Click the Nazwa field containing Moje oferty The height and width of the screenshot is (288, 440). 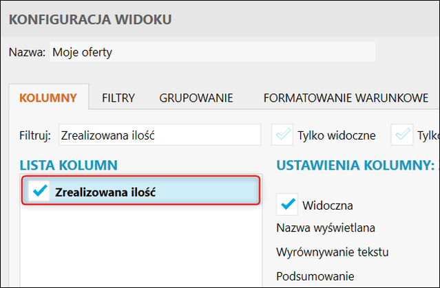pos(212,52)
